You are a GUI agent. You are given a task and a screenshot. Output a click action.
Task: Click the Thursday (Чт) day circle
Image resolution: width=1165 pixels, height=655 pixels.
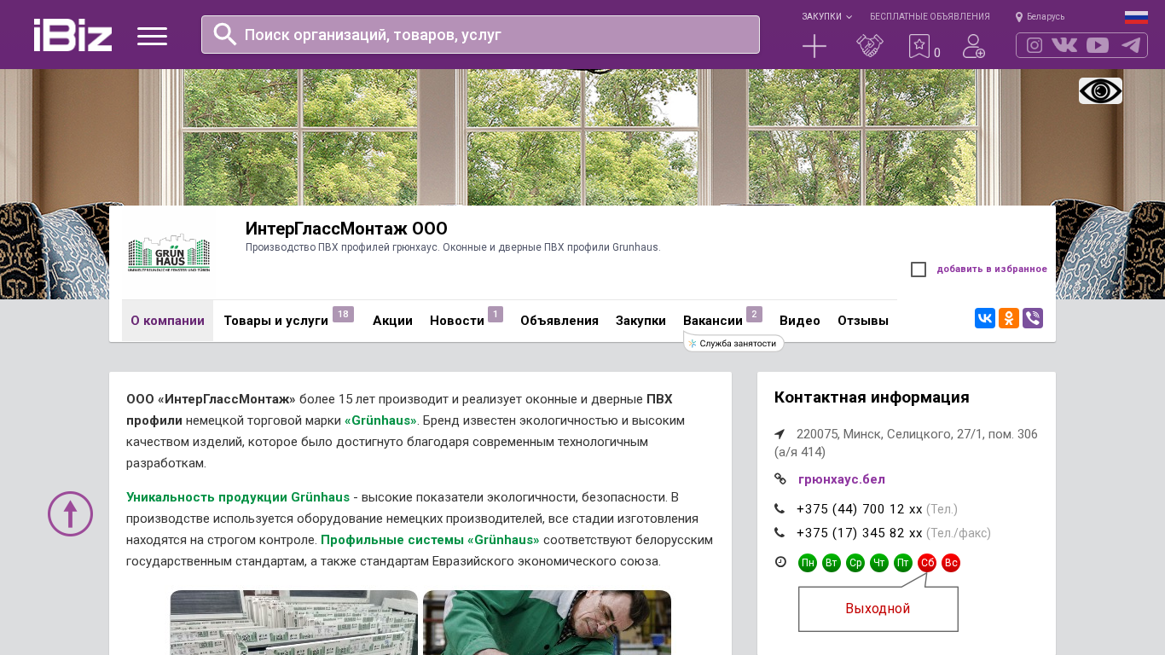click(x=879, y=563)
